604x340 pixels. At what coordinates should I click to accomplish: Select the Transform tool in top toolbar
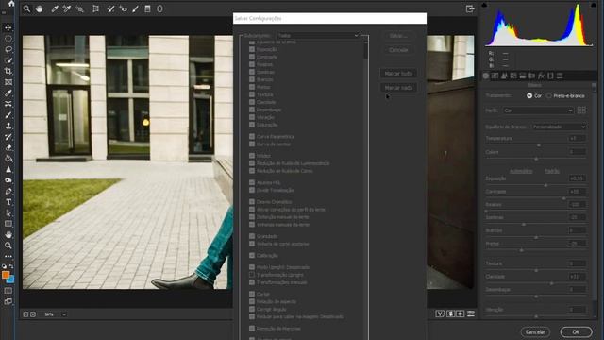pos(95,8)
